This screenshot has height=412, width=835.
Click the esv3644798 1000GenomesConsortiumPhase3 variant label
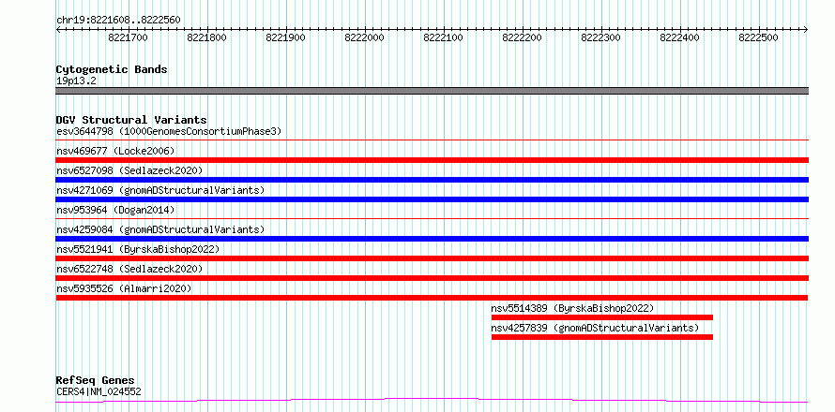tap(169, 131)
